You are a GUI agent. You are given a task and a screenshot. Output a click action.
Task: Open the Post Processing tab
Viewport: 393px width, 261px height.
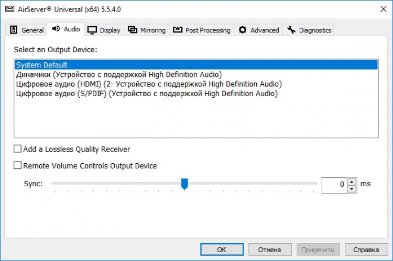[208, 30]
